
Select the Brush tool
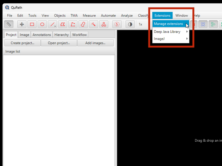(x=83, y=24)
